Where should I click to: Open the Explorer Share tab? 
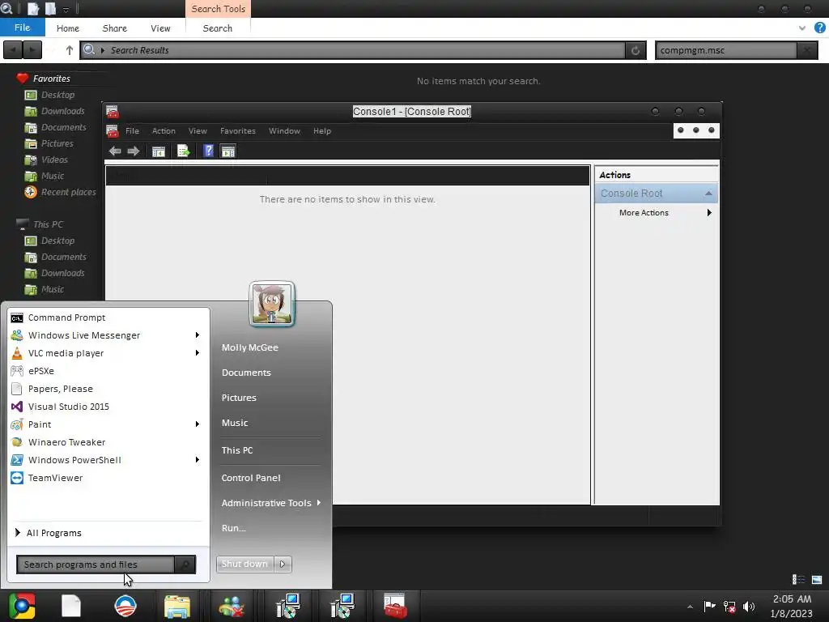pos(115,28)
